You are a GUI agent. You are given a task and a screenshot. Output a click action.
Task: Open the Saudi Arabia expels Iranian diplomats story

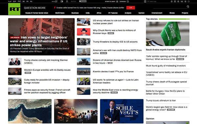(x=165, y=50)
